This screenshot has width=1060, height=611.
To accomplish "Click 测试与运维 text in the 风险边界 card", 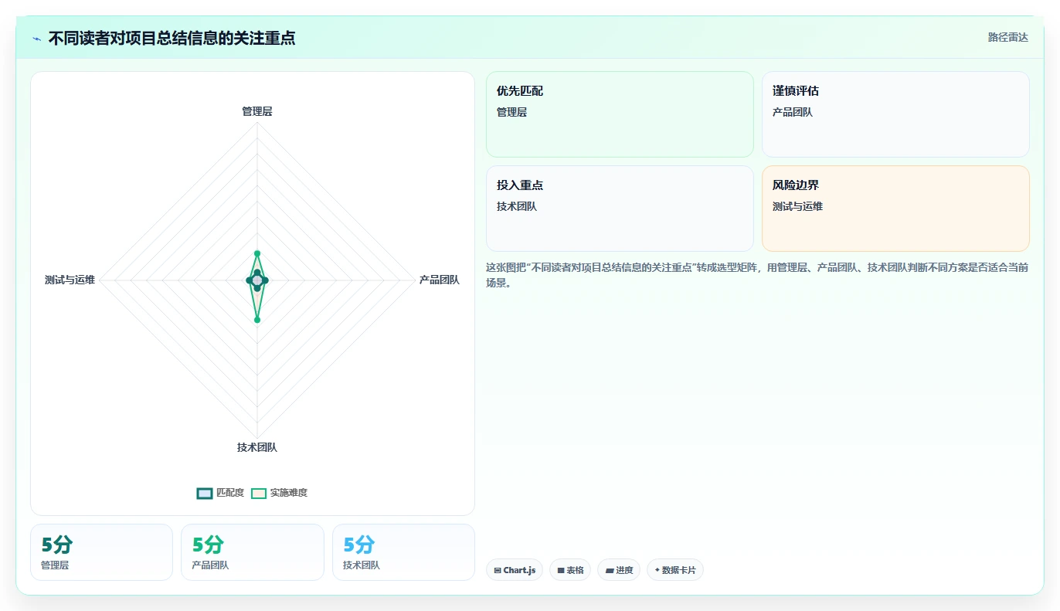I will click(x=798, y=206).
